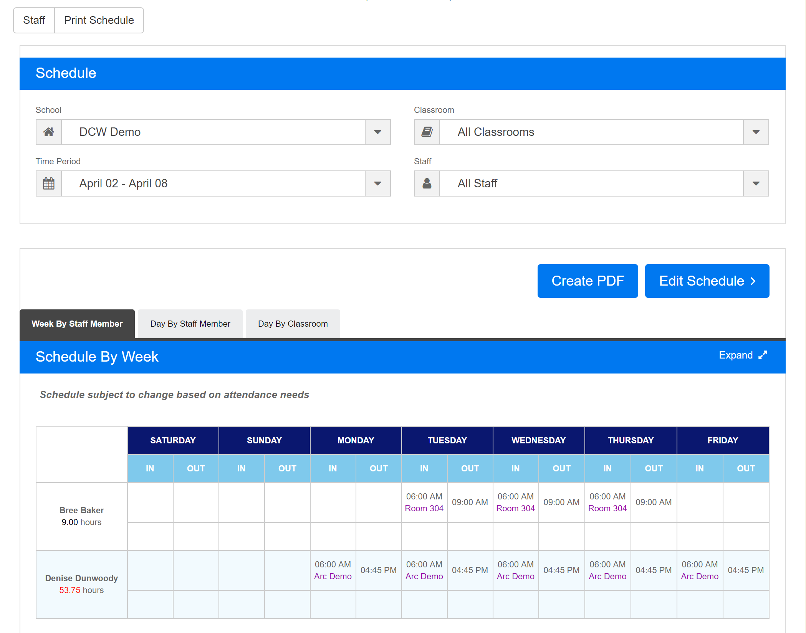
Task: Click the home icon beside School
Action: (48, 132)
